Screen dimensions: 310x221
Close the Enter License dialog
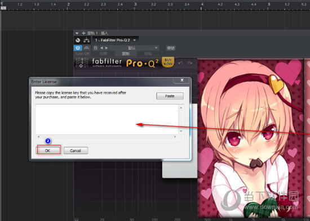point(182,80)
